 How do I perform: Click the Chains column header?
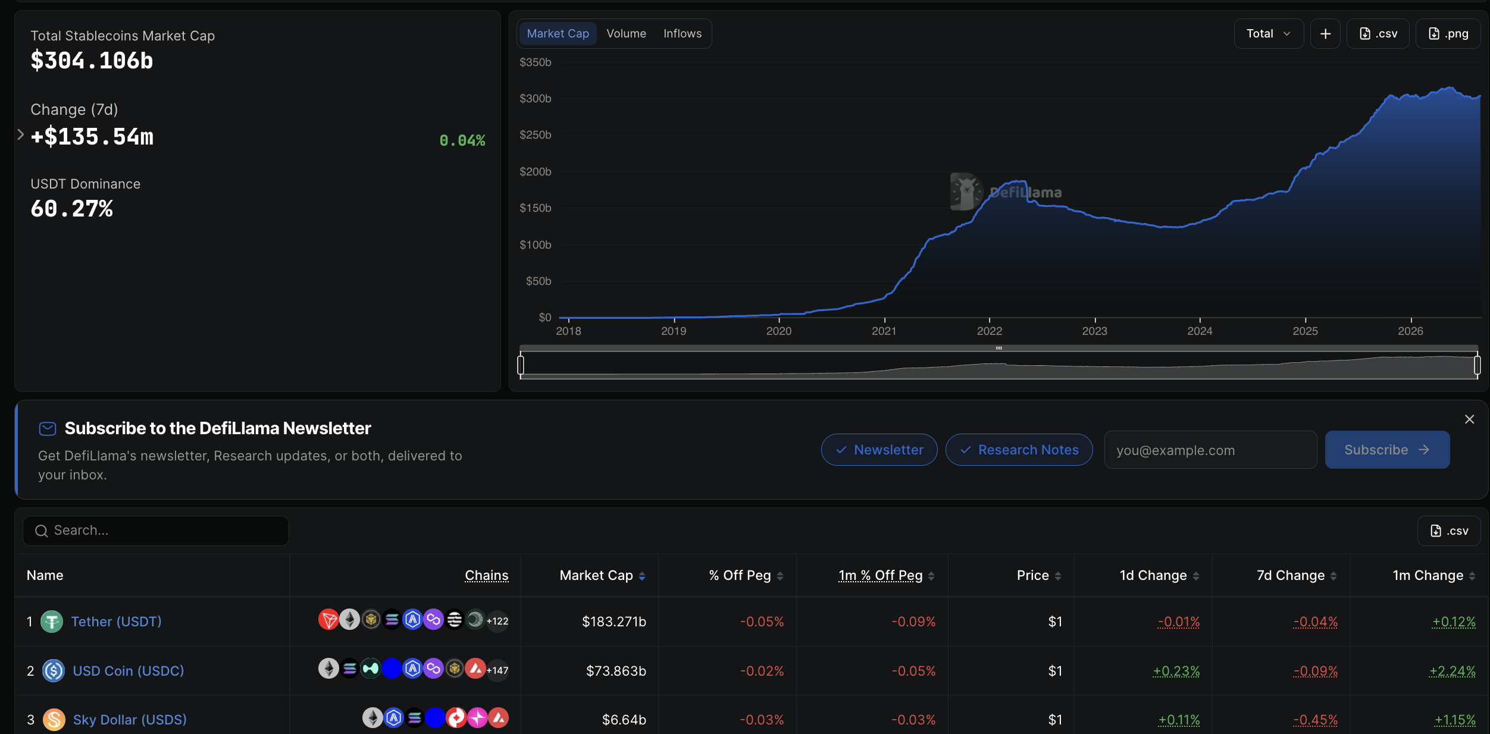pos(487,575)
